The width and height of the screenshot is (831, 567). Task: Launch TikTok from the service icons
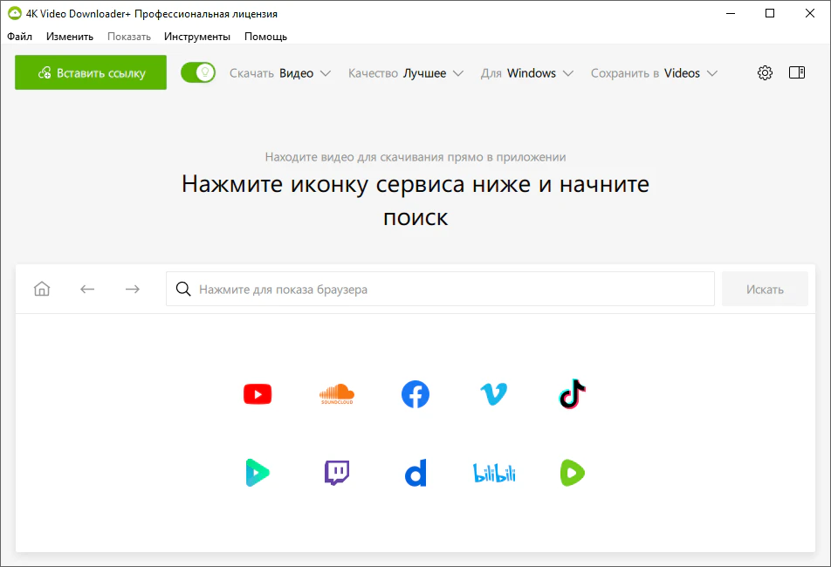[572, 394]
